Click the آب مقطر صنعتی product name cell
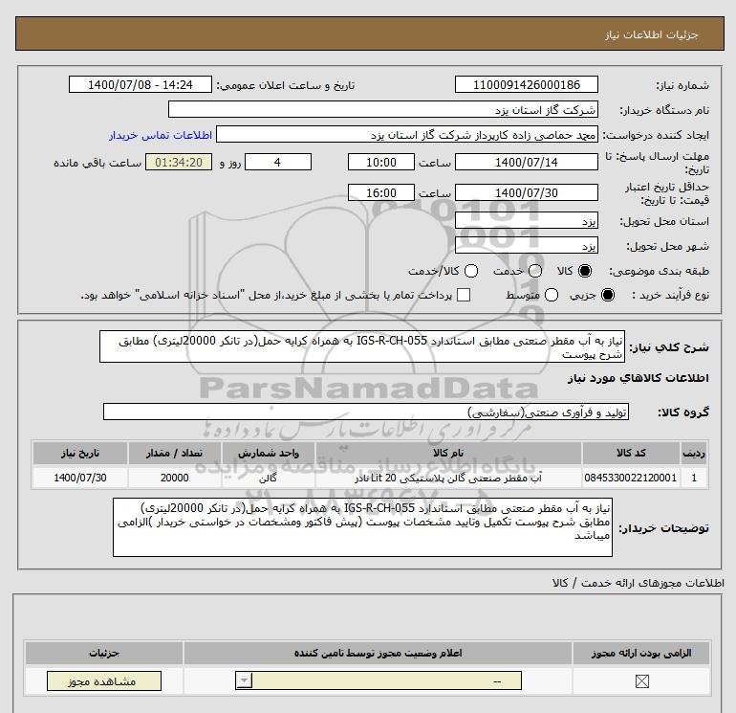This screenshot has height=713, width=736. (448, 478)
